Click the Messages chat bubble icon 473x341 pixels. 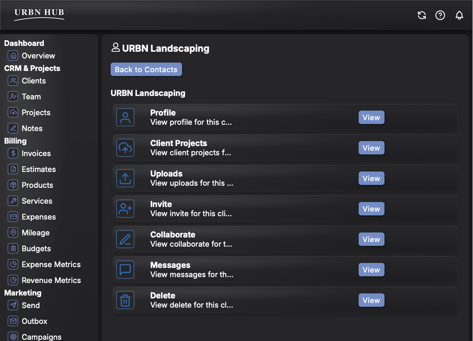tap(125, 270)
